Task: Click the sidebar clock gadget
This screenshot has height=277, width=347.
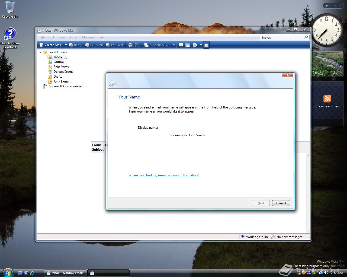Action: click(327, 30)
